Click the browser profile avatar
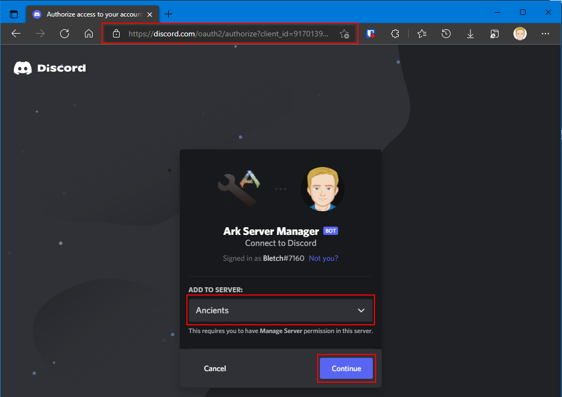This screenshot has height=397, width=562. click(x=520, y=34)
